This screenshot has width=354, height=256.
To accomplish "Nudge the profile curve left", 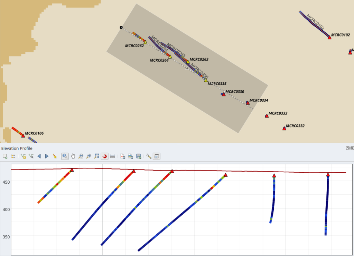I will [39, 156].
